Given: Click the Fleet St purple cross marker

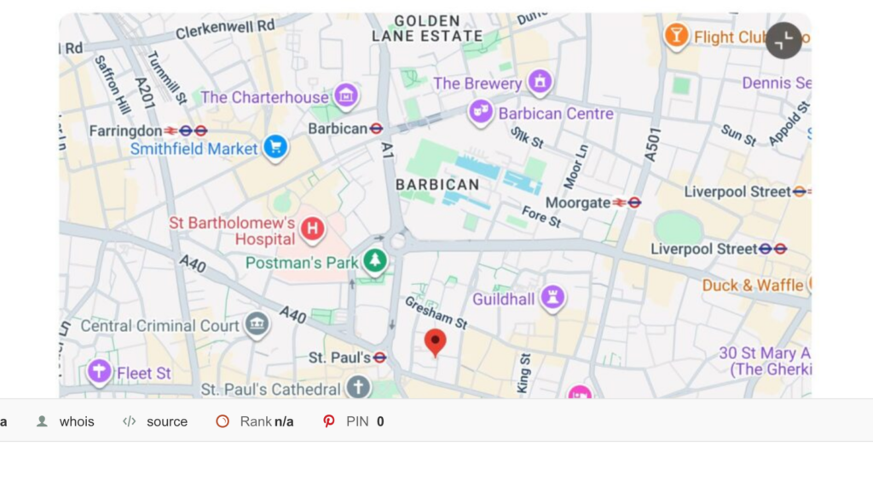Looking at the screenshot, I should tap(99, 372).
